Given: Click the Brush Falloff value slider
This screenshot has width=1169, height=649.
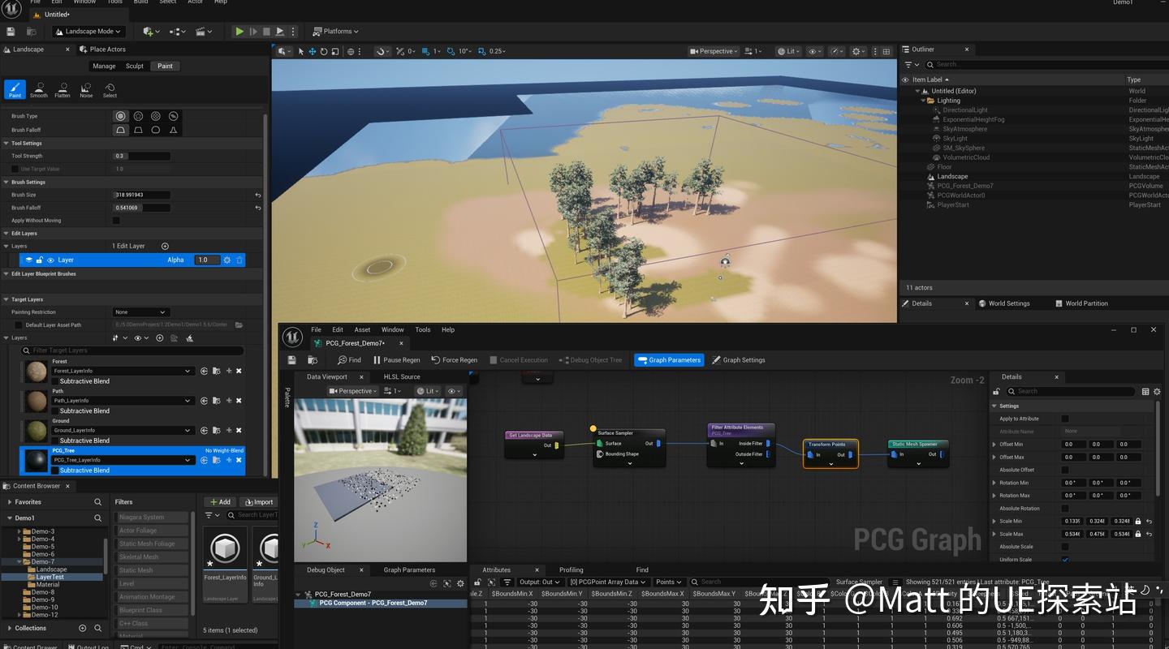Looking at the screenshot, I should tap(142, 208).
